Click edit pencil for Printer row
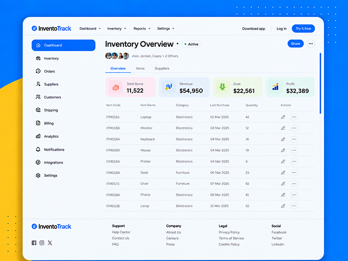 pyautogui.click(x=283, y=161)
